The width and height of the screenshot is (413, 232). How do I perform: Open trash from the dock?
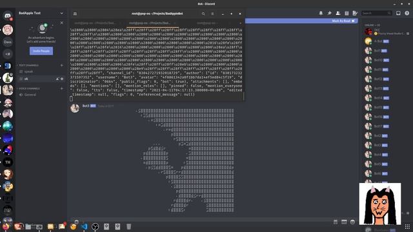click(x=128, y=226)
